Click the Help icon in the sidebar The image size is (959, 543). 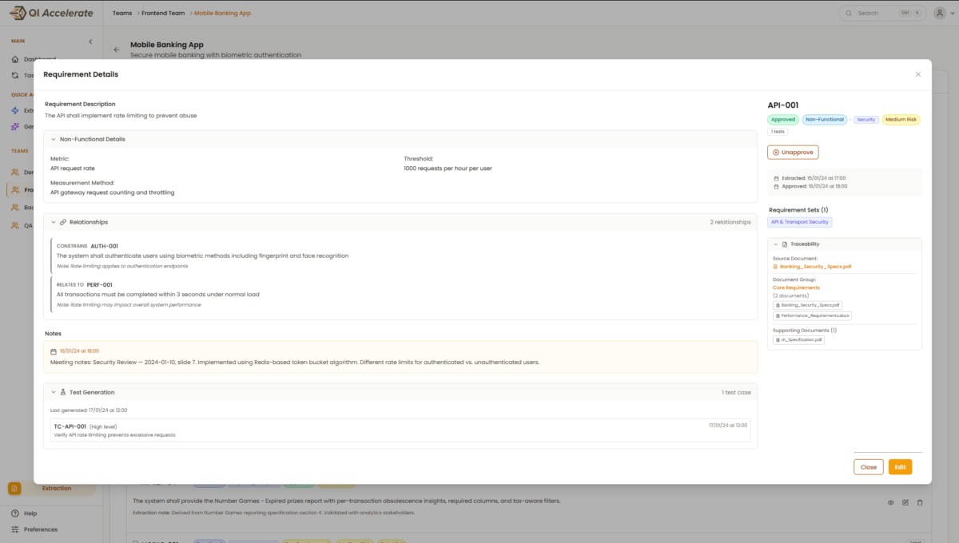15,513
